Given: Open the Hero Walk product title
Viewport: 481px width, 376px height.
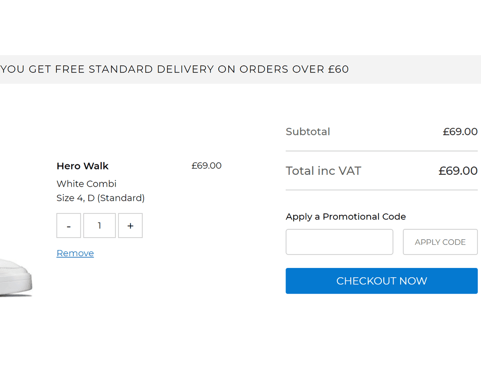Looking at the screenshot, I should pyautogui.click(x=83, y=166).
